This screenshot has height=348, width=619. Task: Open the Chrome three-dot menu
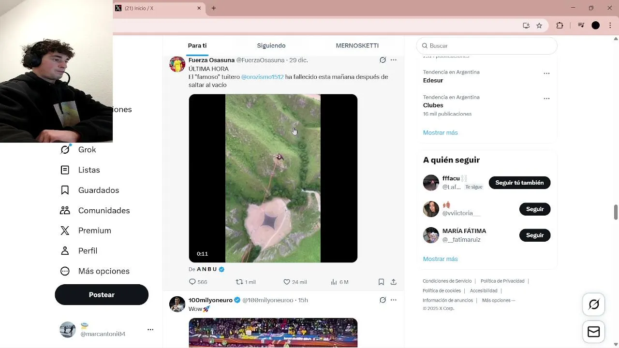coord(610,26)
